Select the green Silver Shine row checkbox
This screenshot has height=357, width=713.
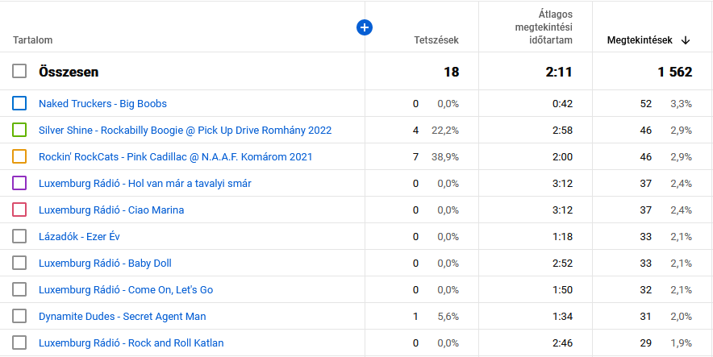(20, 130)
